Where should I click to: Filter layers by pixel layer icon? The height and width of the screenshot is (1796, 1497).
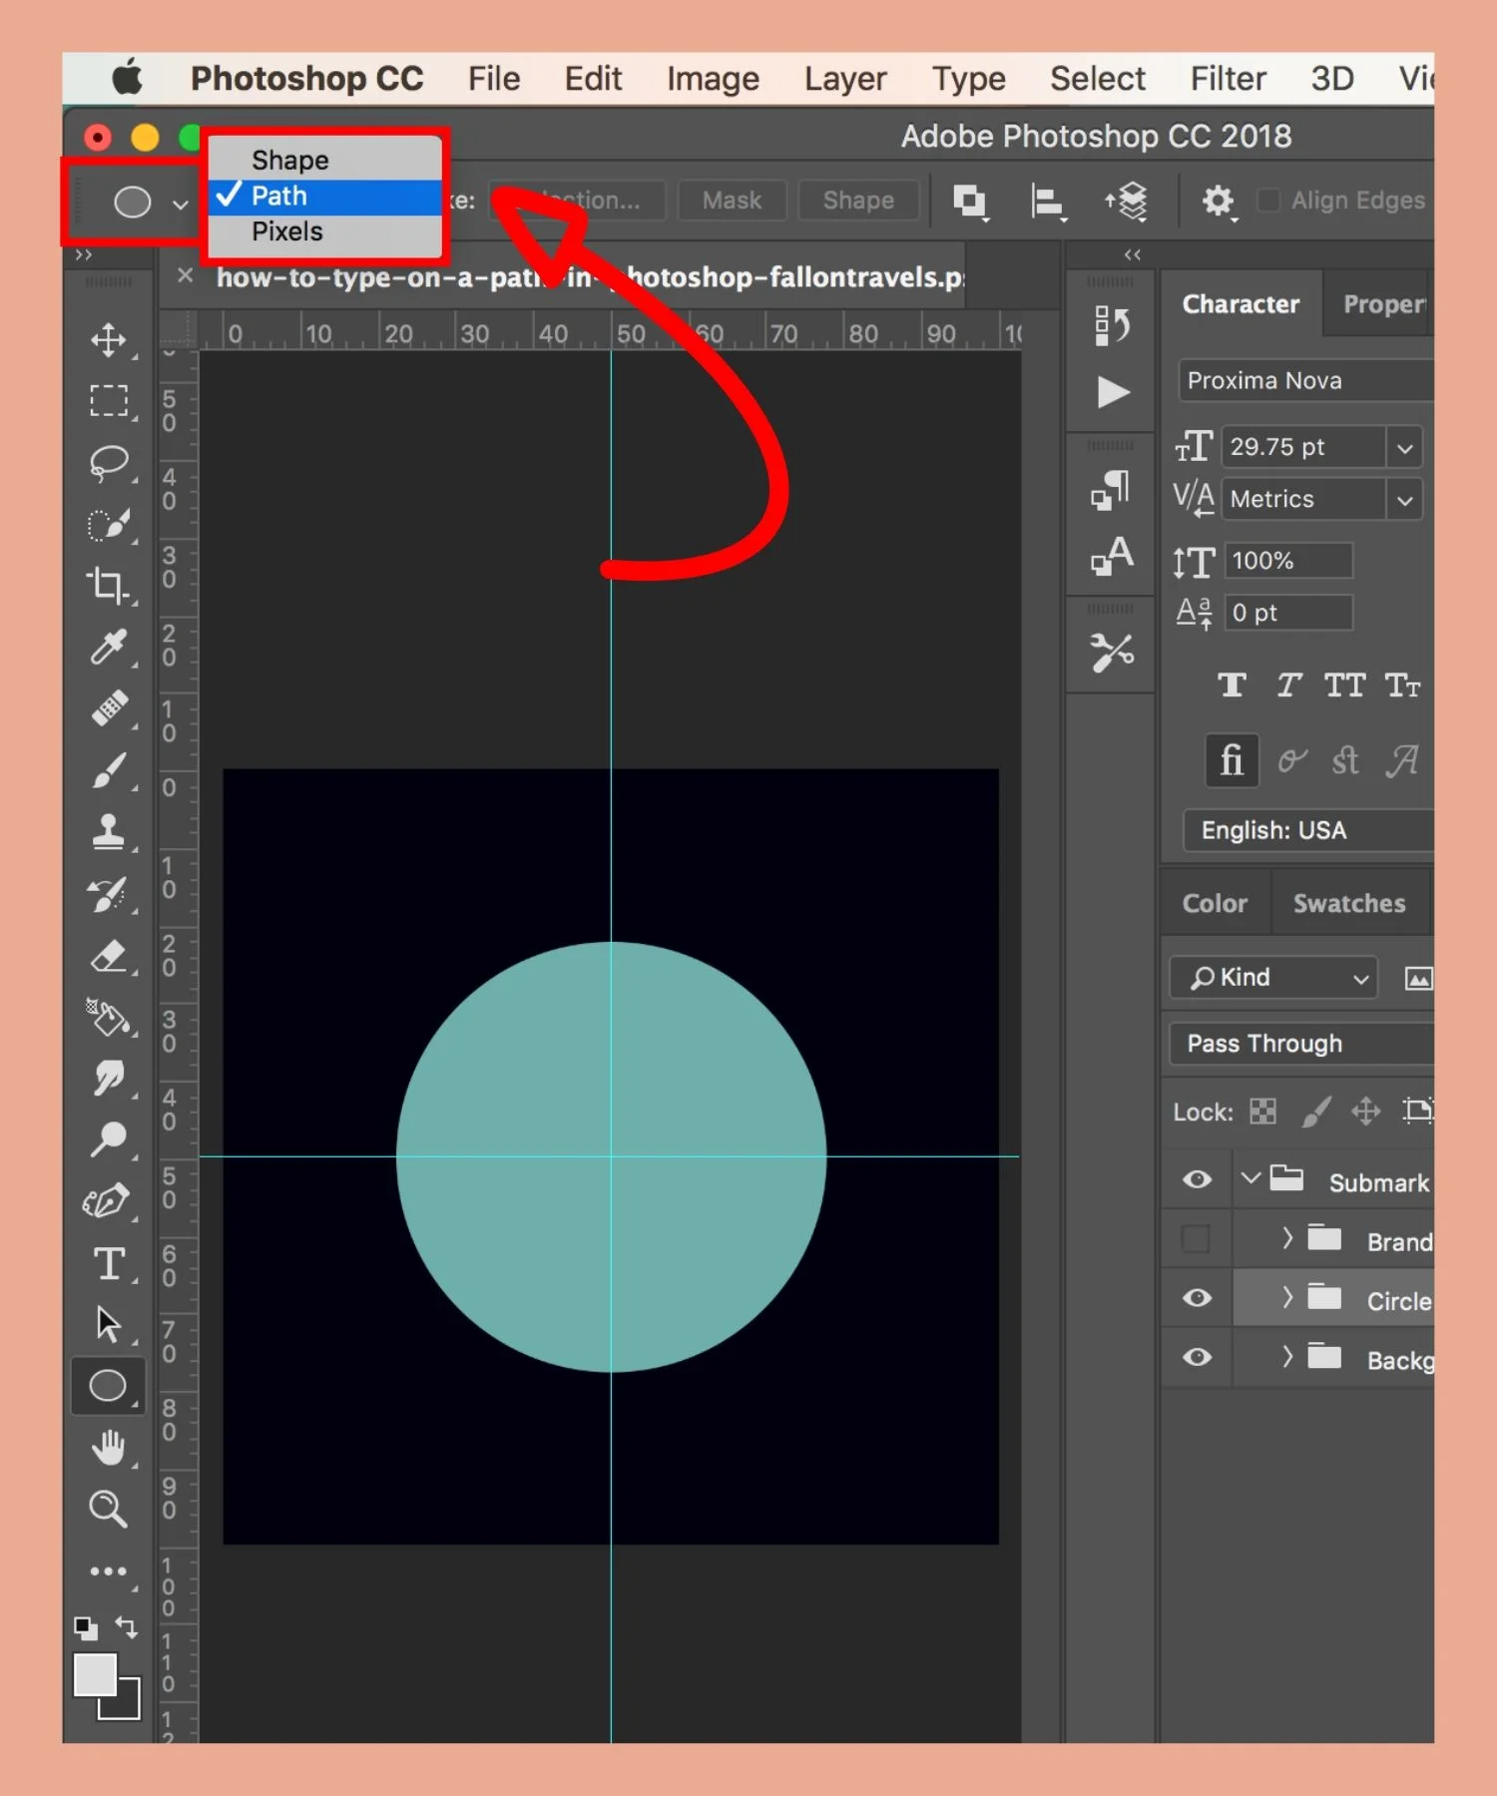click(1418, 978)
